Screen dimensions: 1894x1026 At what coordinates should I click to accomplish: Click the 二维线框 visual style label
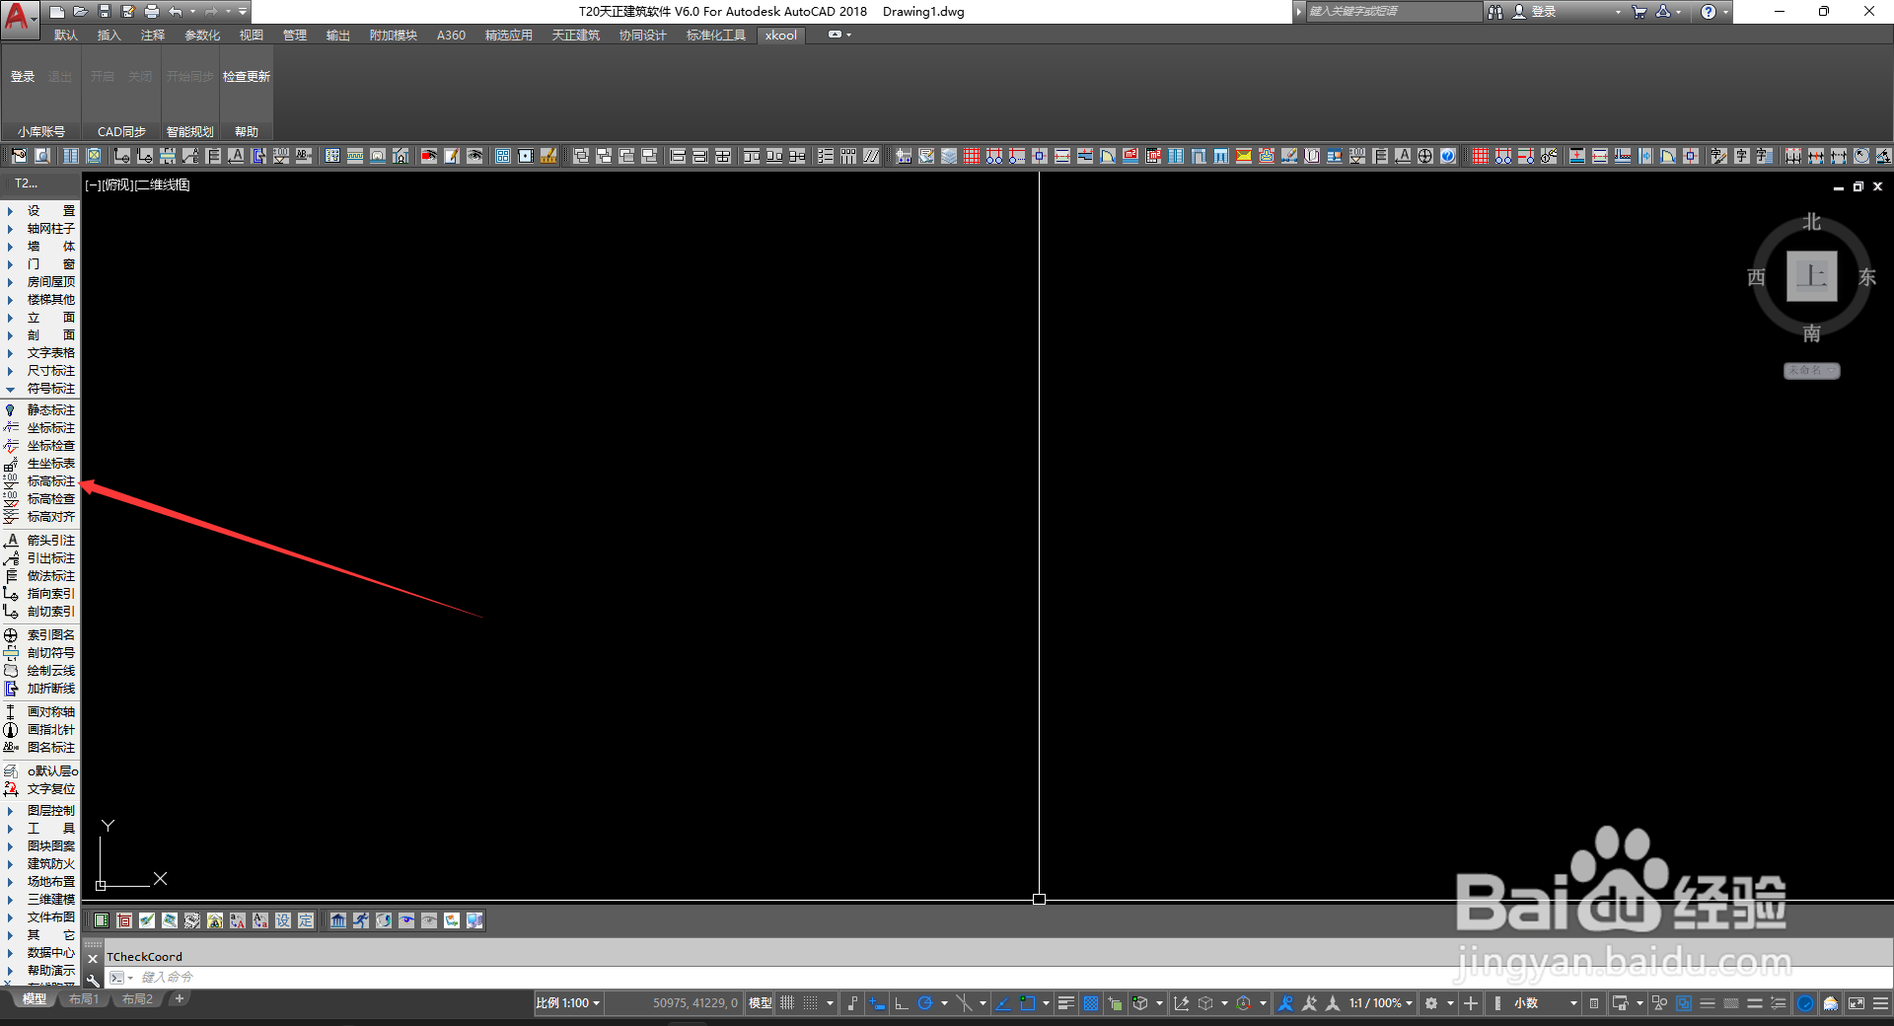163,184
